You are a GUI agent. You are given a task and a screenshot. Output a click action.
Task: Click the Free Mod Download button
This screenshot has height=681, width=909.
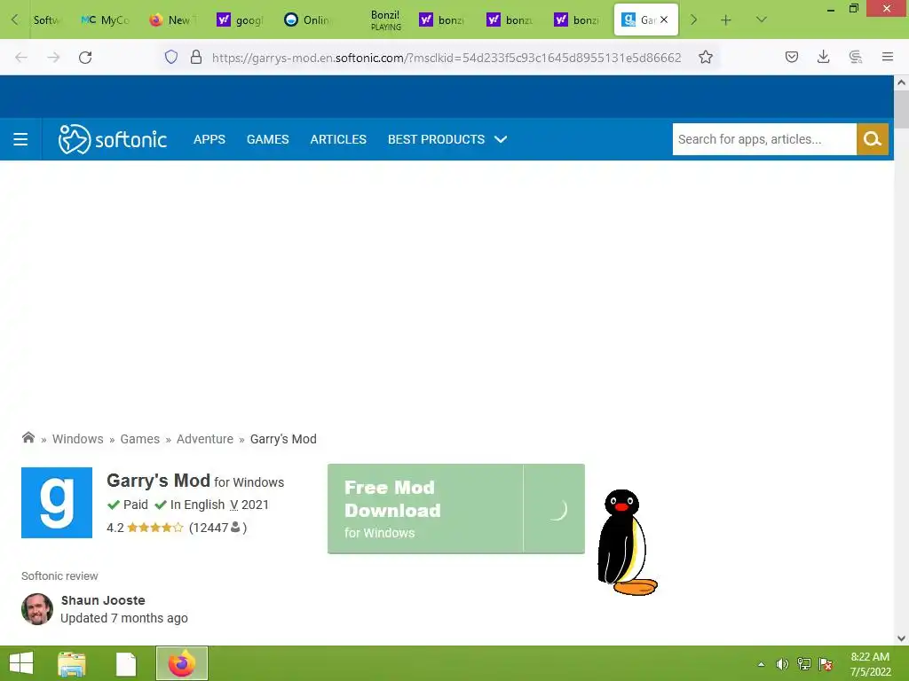(455, 508)
